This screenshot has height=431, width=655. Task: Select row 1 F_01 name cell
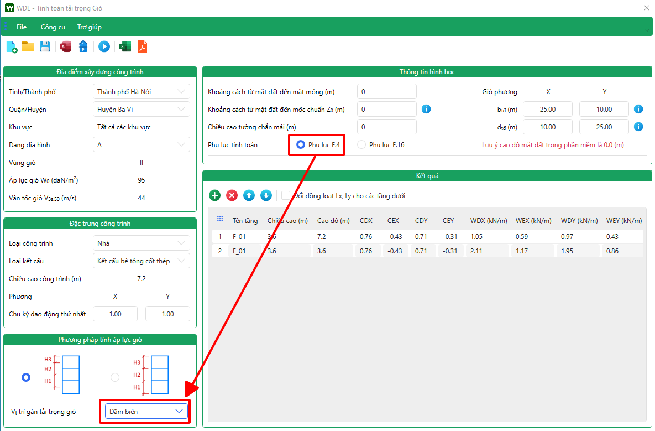tap(239, 237)
